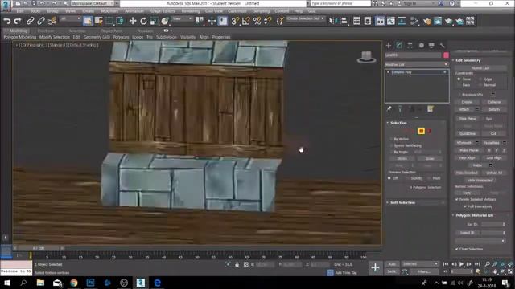Switch to the Create command panel tab

[x=389, y=45]
